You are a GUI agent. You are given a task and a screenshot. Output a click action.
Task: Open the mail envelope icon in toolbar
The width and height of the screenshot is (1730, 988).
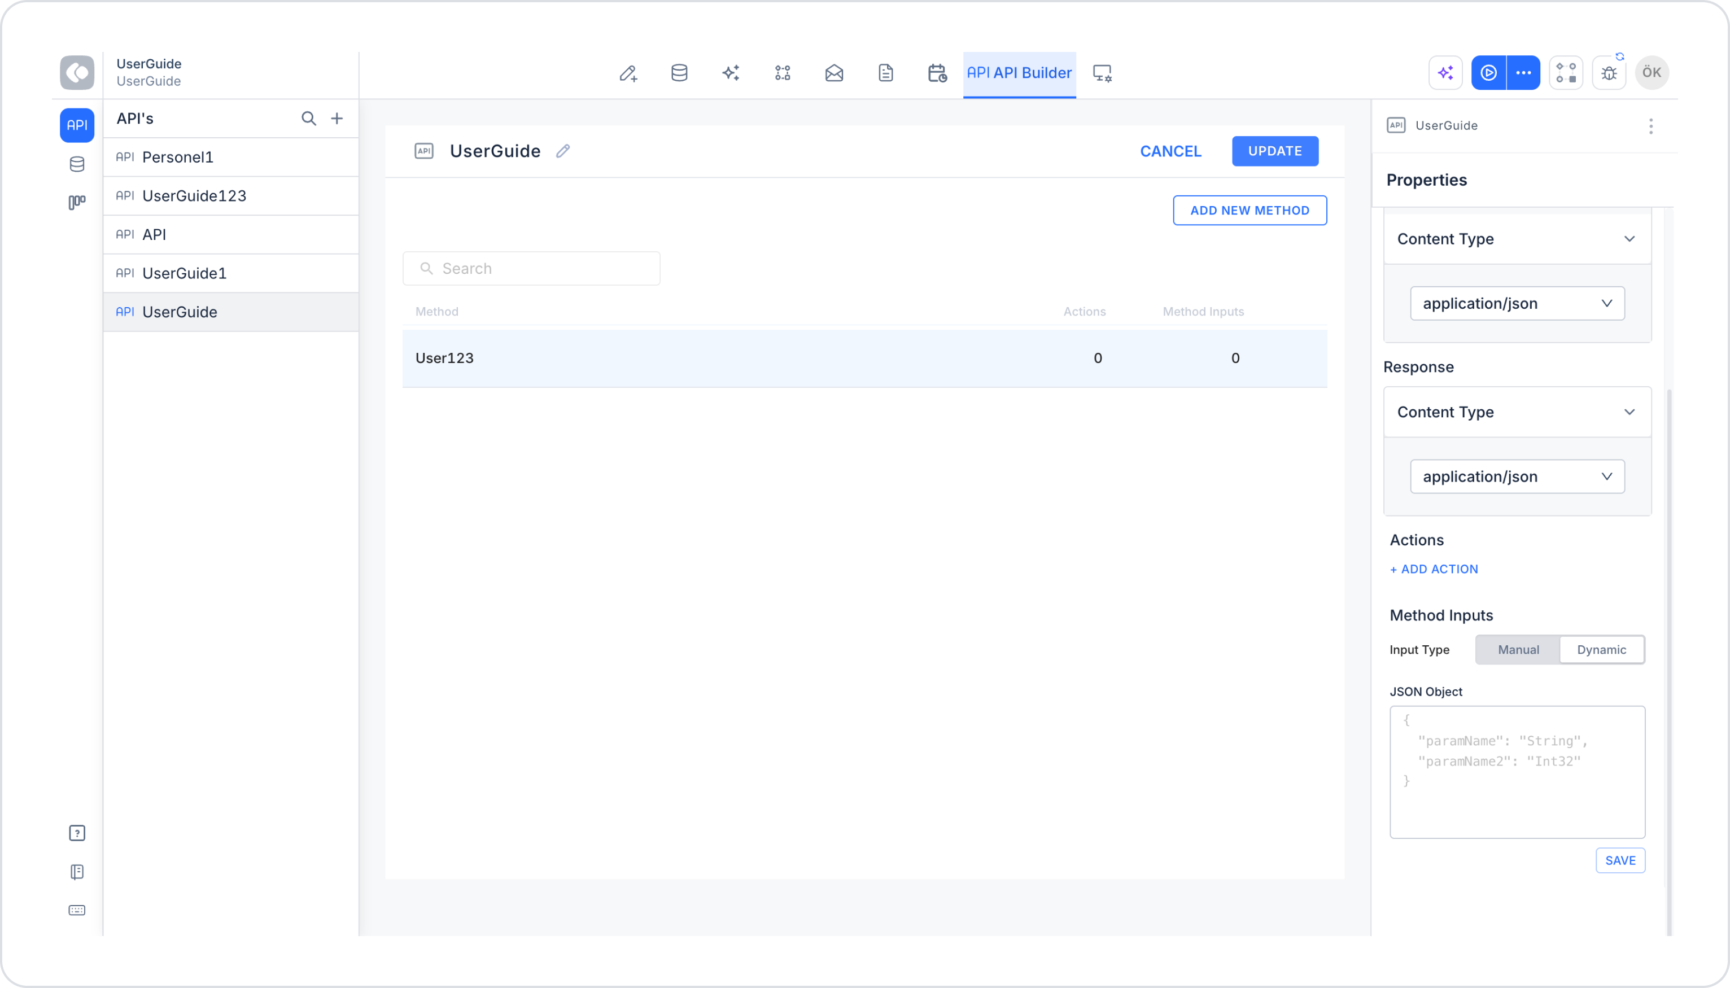[834, 73]
